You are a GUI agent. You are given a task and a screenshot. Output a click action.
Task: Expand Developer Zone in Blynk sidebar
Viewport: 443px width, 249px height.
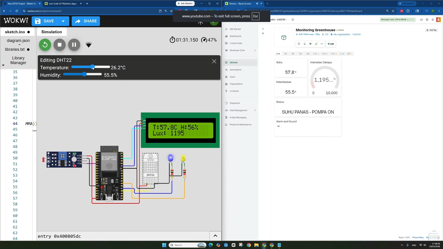click(240, 50)
